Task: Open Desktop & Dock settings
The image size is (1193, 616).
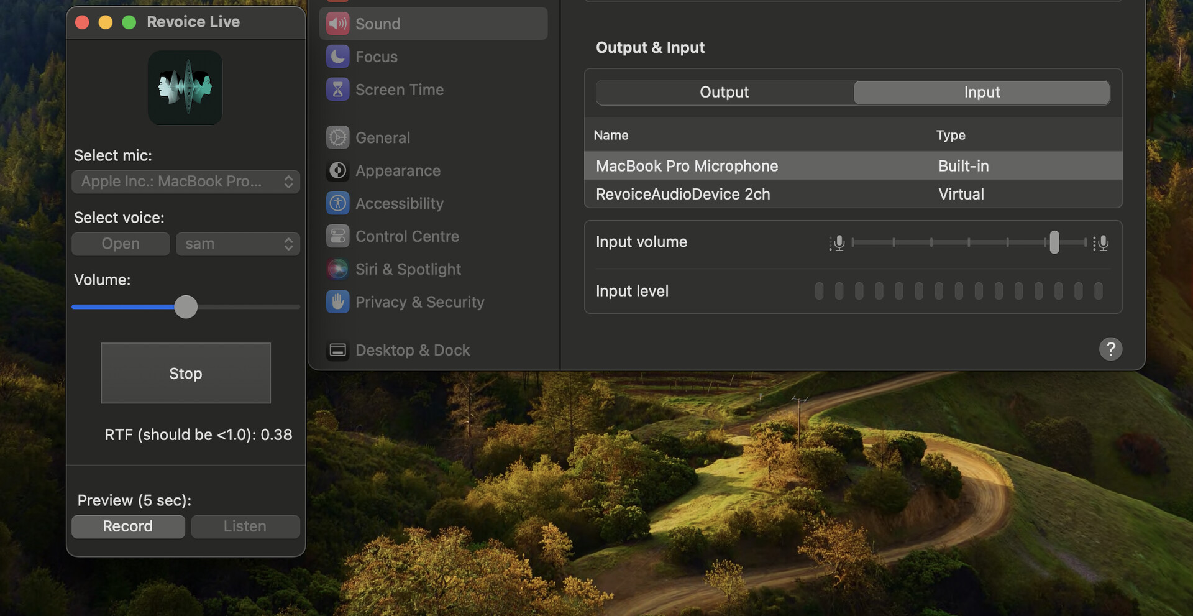Action: (433, 350)
